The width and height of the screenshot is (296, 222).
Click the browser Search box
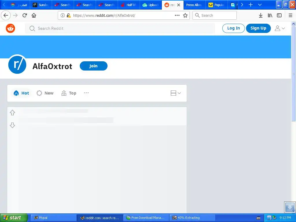(x=215, y=15)
